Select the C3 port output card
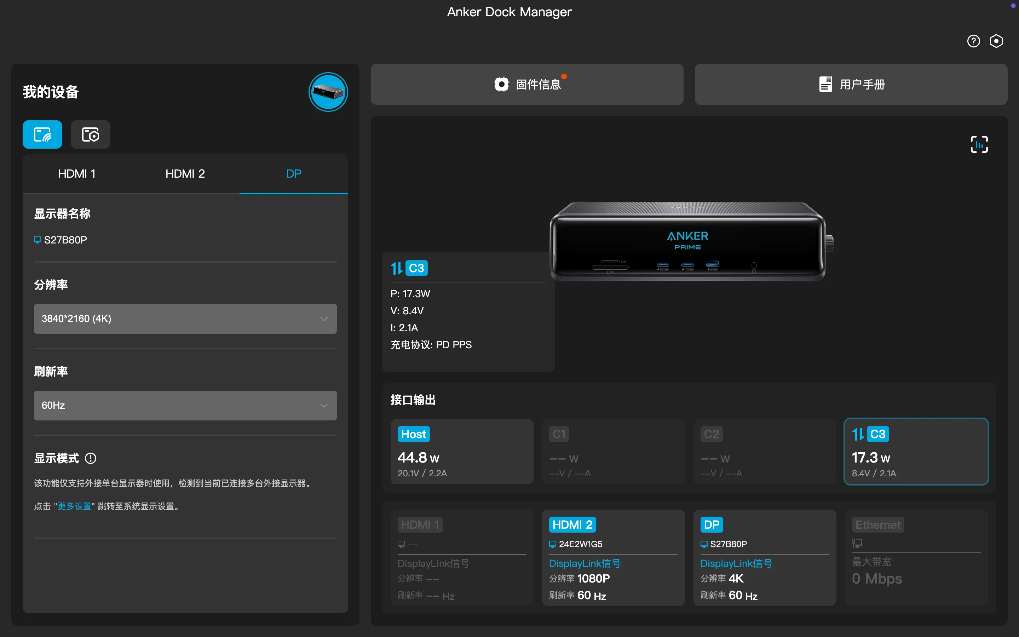This screenshot has width=1019, height=637. tap(916, 451)
